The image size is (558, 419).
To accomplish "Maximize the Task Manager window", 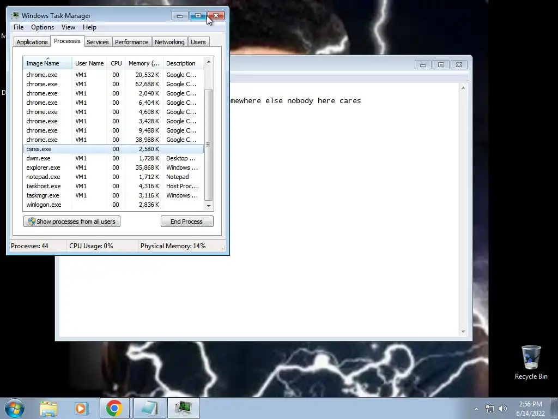I will 198,16.
